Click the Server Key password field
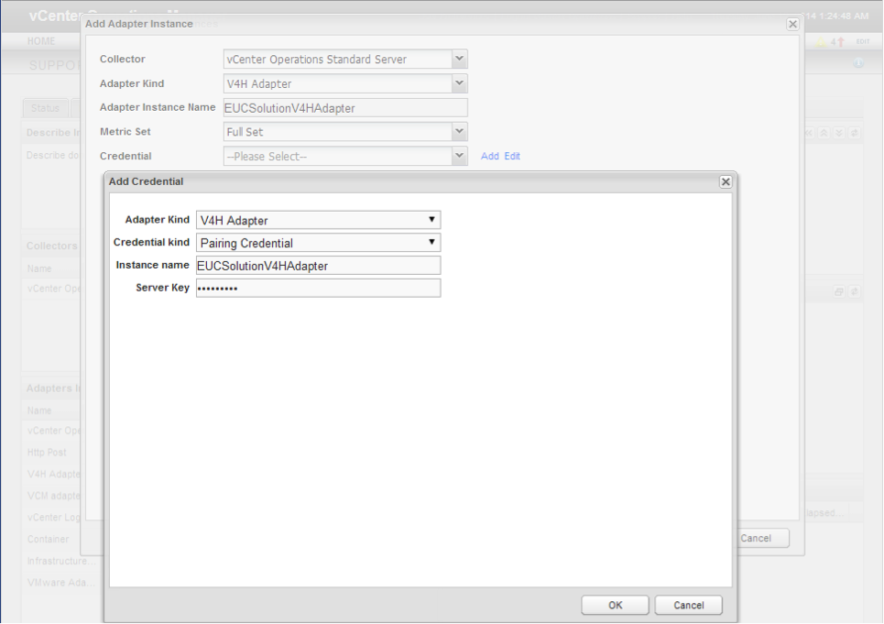Viewport: 884px width, 624px height. [318, 287]
